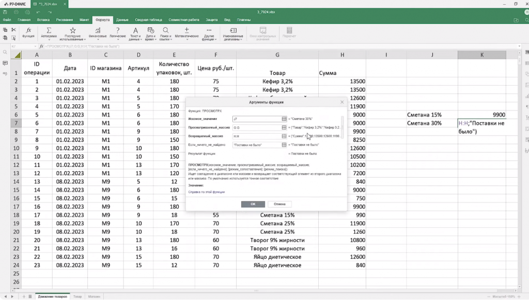Switch to the Макет ribbon tab
This screenshot has height=300, width=529.
84,20
